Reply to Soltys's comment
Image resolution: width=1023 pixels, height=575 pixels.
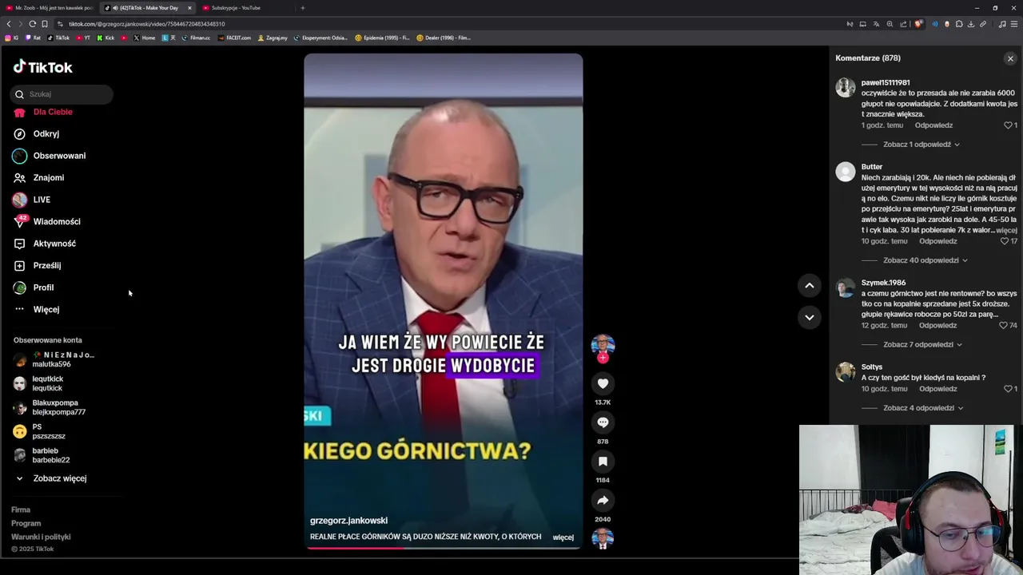click(x=937, y=389)
